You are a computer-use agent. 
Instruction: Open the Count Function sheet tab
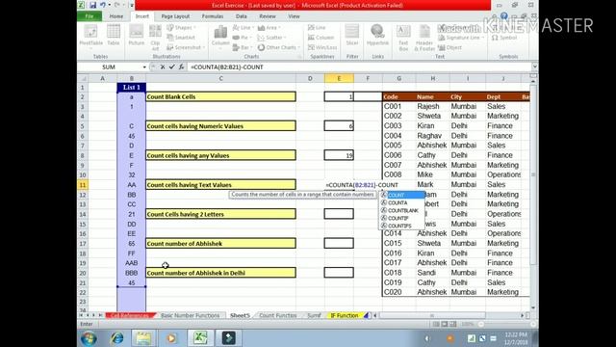[278, 315]
